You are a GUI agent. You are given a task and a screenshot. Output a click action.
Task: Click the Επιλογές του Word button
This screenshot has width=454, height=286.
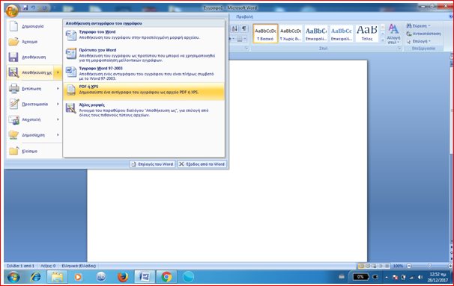point(152,164)
